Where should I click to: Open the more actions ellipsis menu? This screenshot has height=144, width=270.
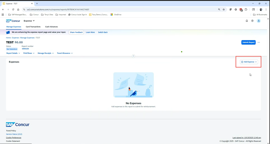pos(259,42)
